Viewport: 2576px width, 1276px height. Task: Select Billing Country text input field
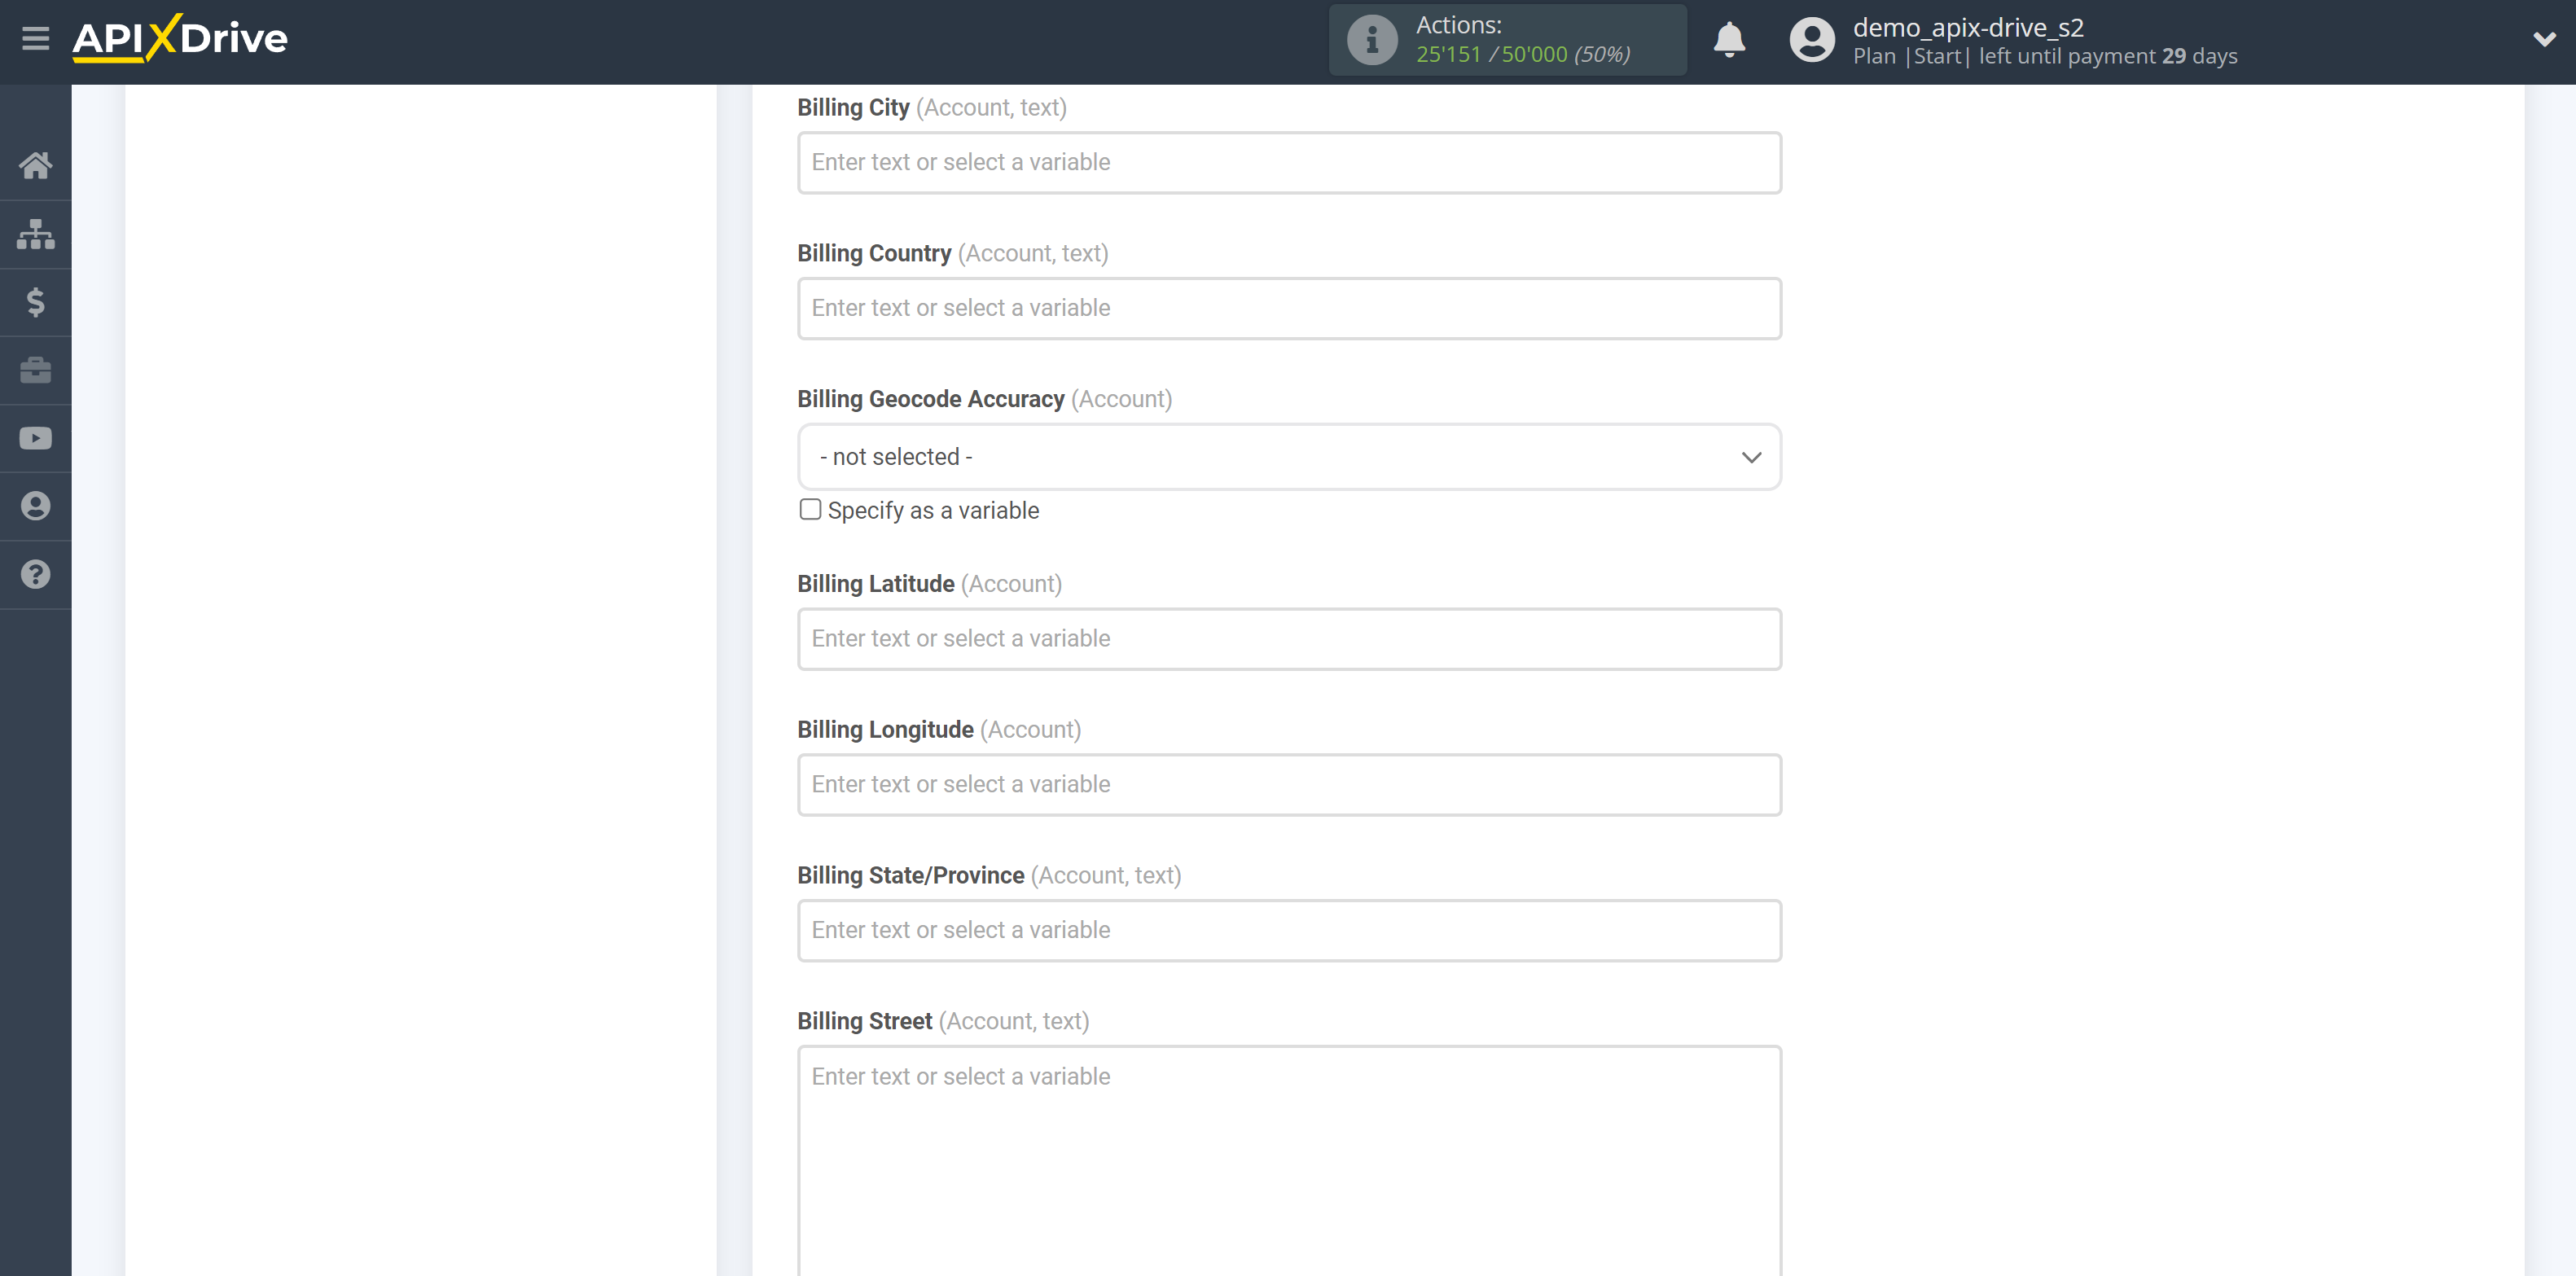point(1290,307)
